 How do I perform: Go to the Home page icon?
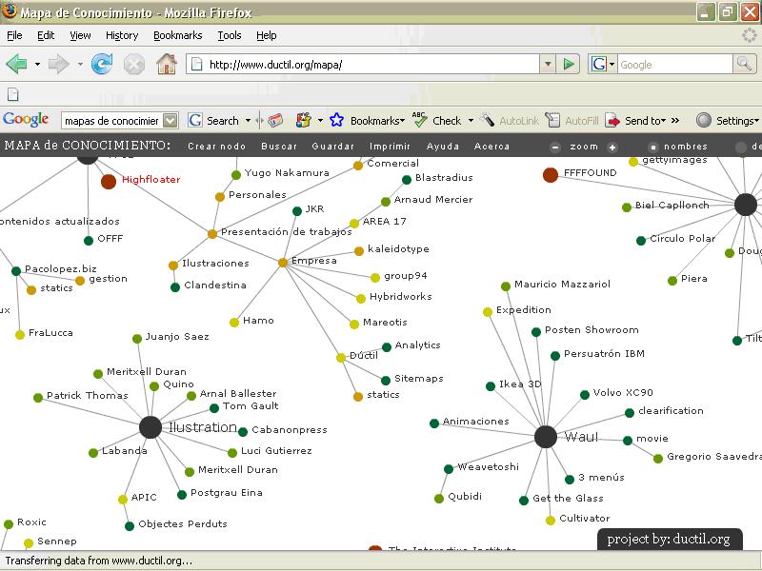[167, 65]
